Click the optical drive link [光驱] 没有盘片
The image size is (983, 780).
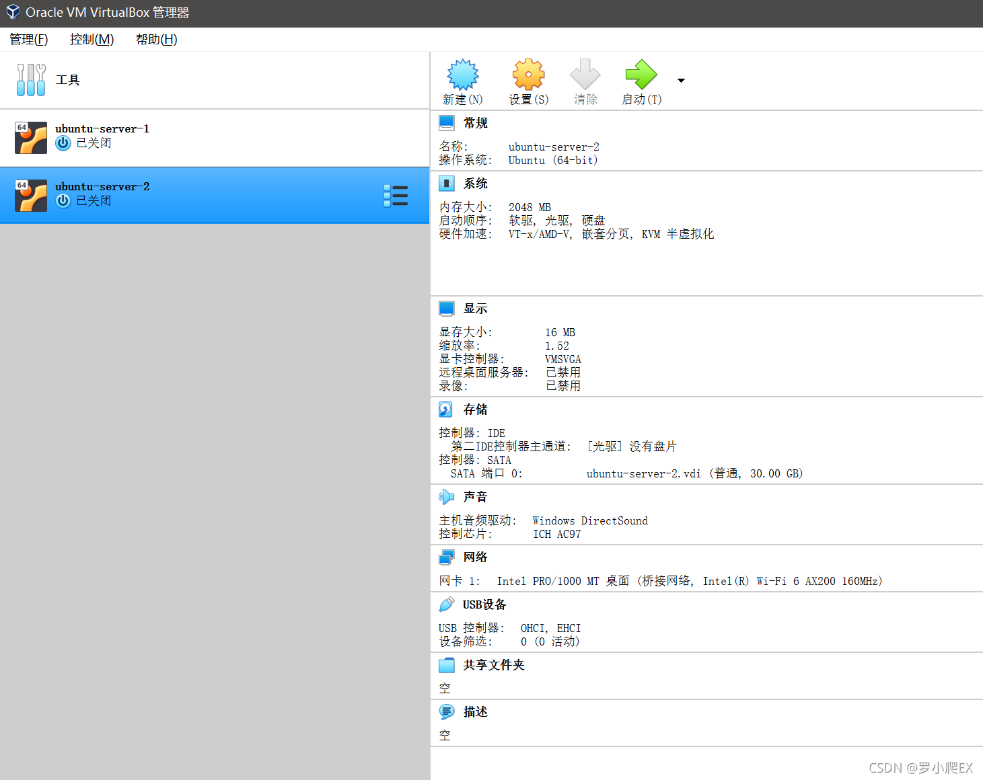(632, 446)
